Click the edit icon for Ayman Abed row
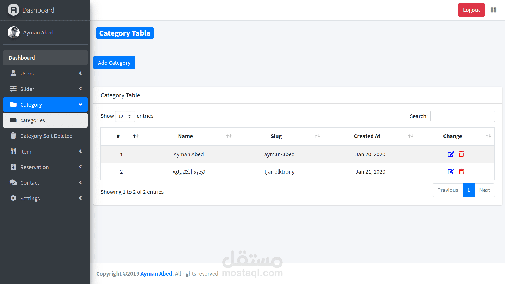 pos(451,154)
